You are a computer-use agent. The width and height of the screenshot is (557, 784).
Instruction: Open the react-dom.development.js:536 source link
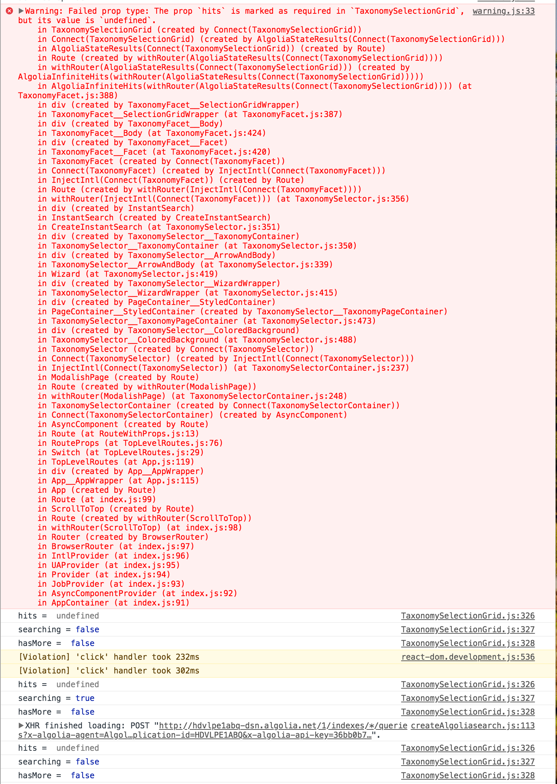point(468,657)
